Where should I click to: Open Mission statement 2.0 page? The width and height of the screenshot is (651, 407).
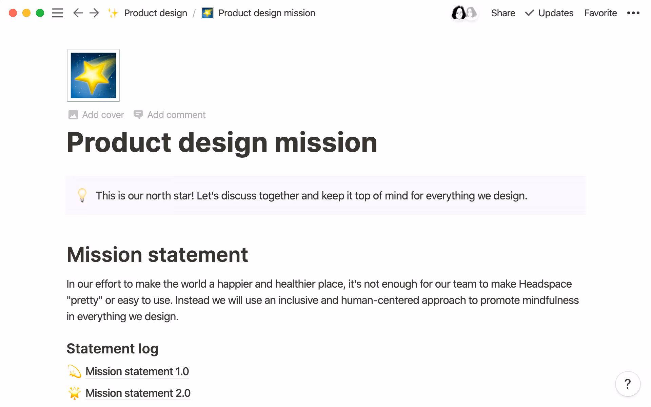click(138, 393)
